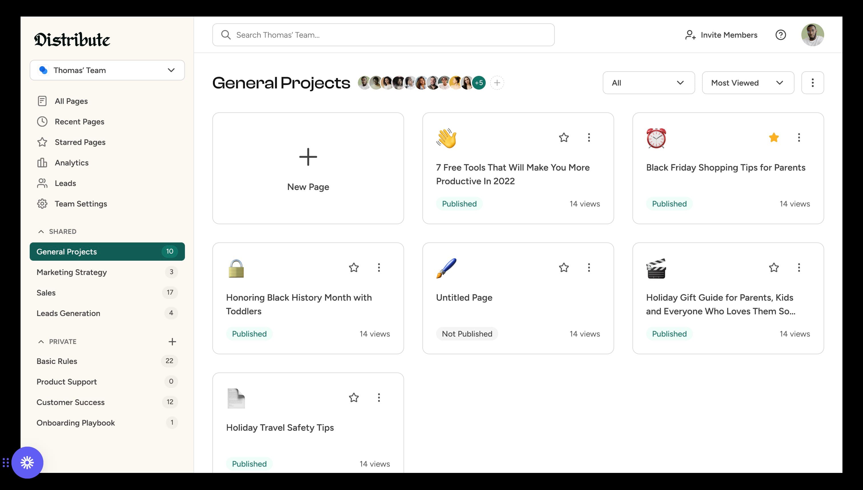The width and height of the screenshot is (863, 490).
Task: Click the Recent Pages clock icon
Action: coord(42,122)
